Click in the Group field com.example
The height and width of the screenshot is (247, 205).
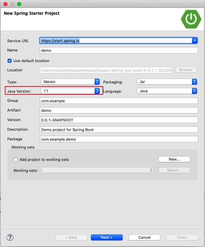[x=119, y=101]
